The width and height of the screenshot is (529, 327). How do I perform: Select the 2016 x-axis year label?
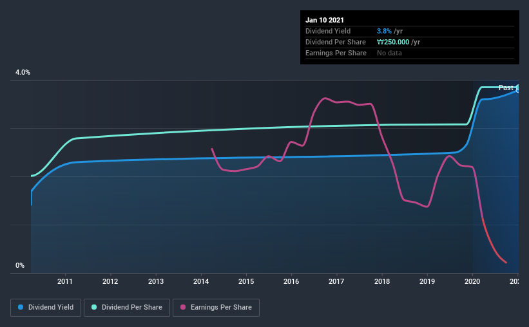[292, 281]
